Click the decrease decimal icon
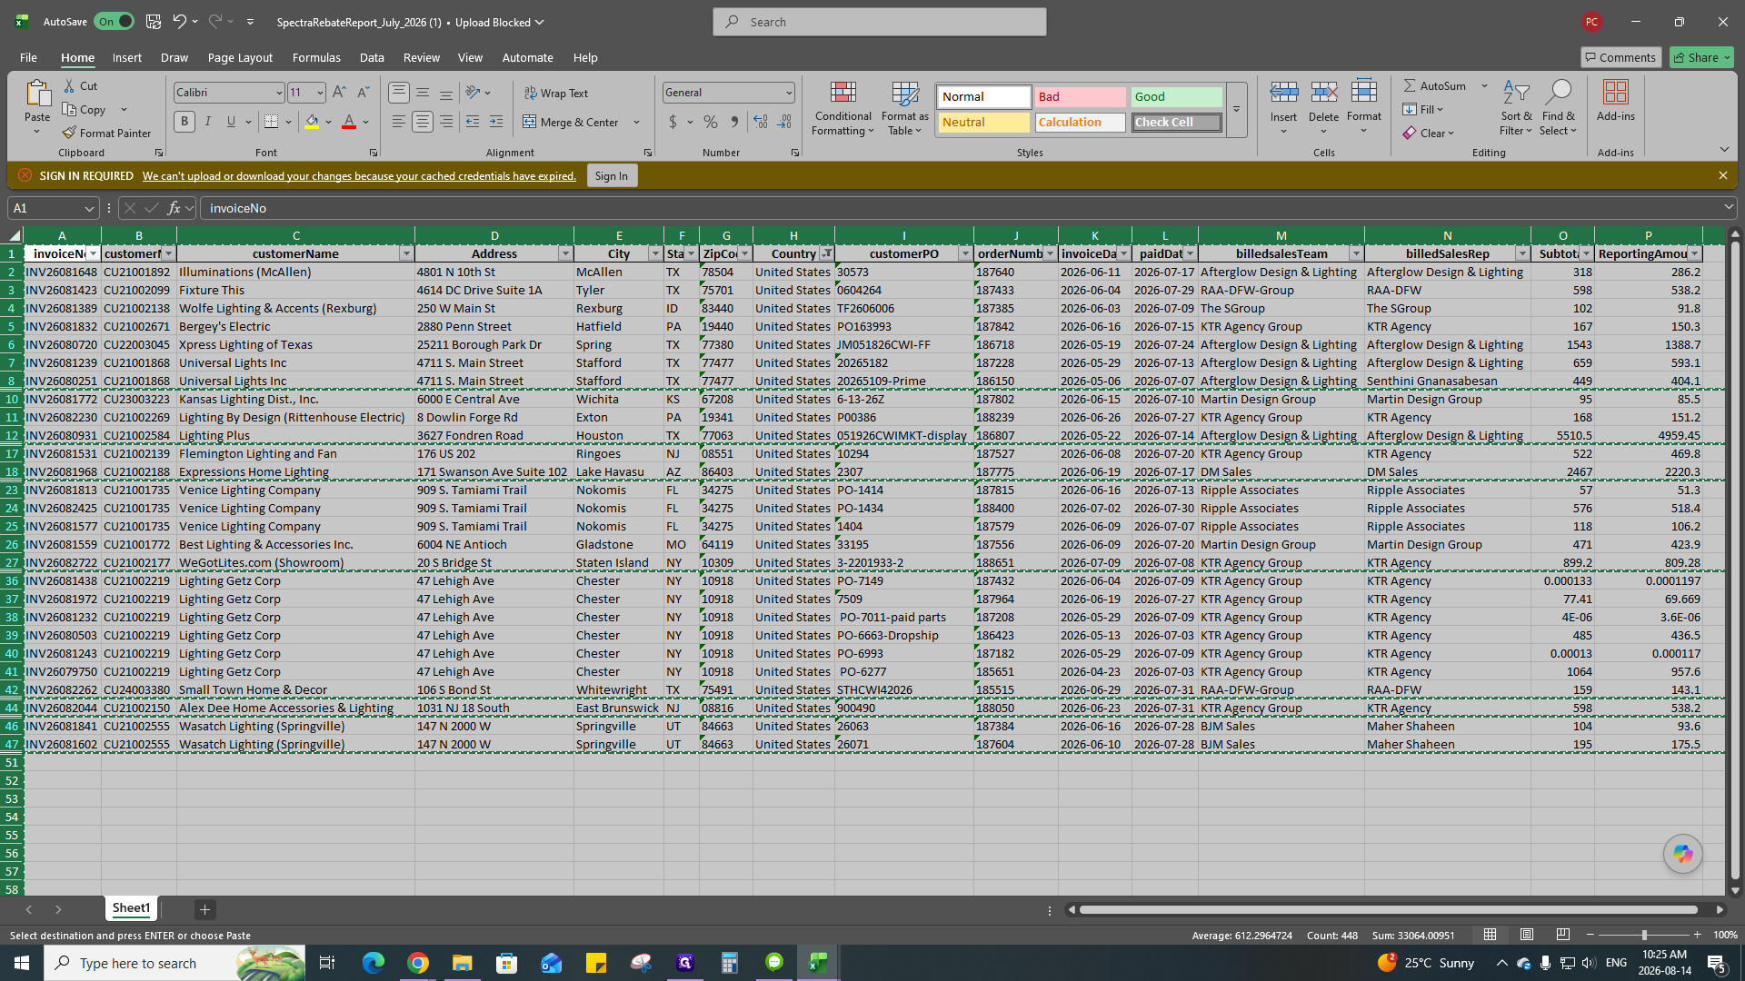Screen dimensions: 1745x981 point(784,122)
